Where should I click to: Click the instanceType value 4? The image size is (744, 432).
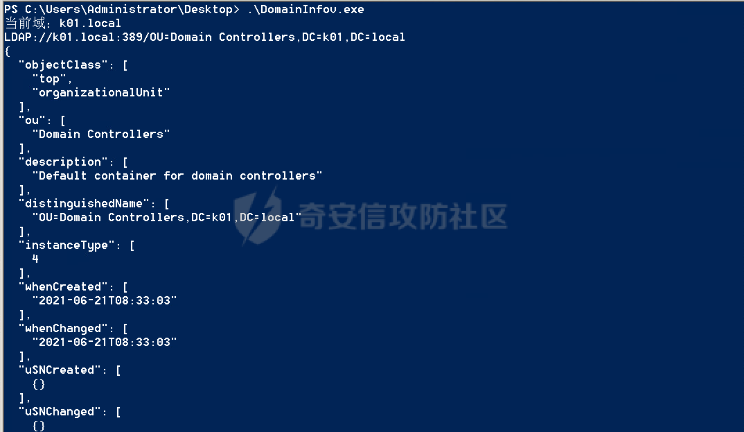tap(35, 259)
